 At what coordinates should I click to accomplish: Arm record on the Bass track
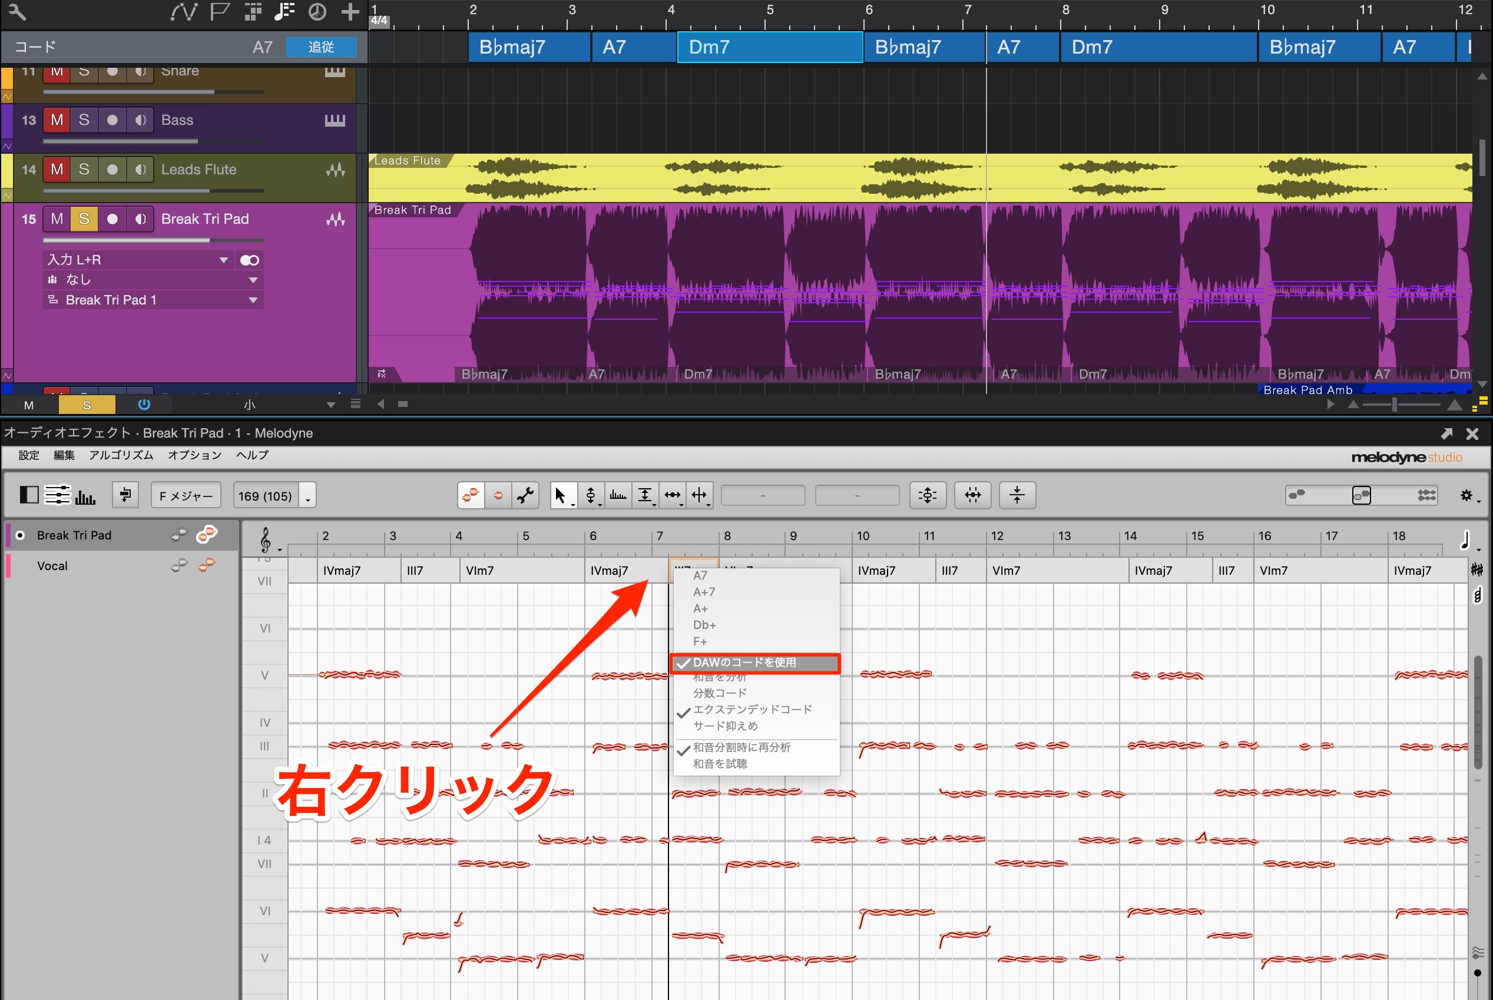[112, 120]
